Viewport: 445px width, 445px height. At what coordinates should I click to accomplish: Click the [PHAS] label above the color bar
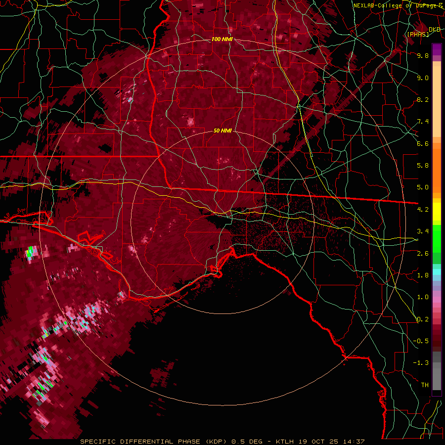(x=418, y=34)
